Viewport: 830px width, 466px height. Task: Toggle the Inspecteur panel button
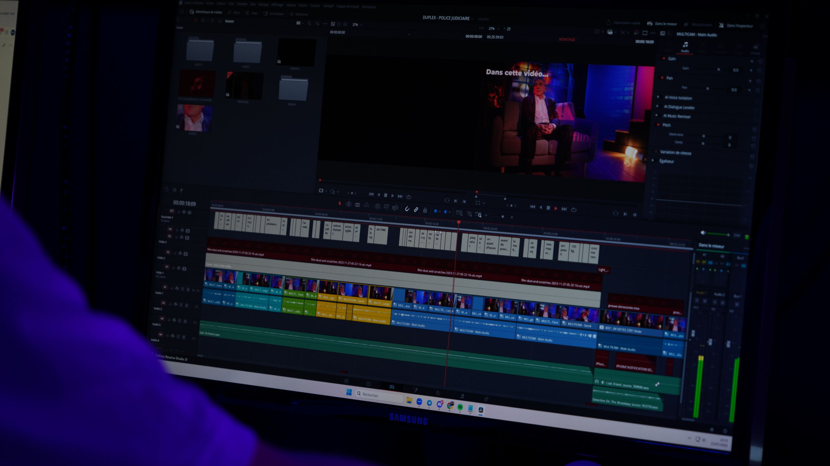736,25
